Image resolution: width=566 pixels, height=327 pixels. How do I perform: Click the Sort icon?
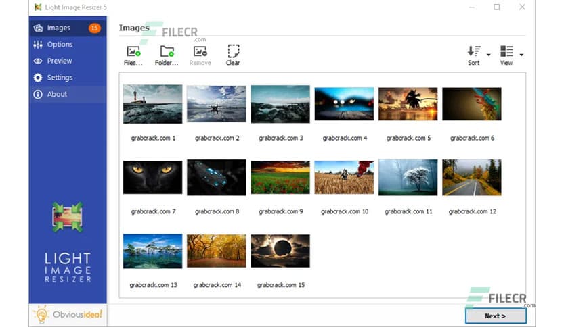[x=474, y=51]
